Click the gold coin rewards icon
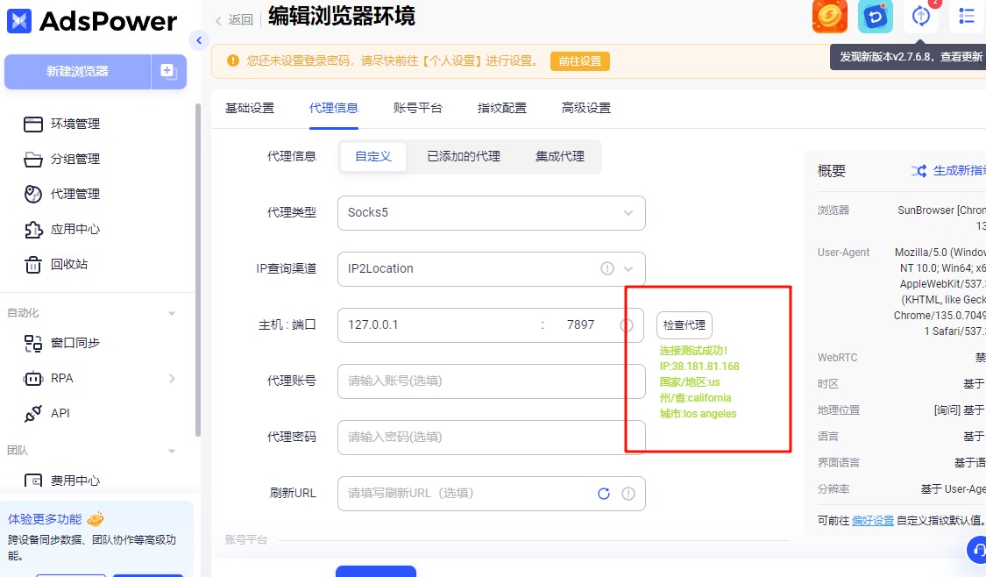This screenshot has width=986, height=577. pyautogui.click(x=829, y=16)
